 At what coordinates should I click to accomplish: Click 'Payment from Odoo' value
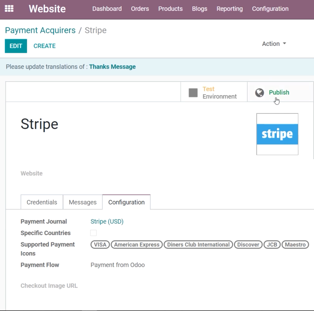(118, 265)
